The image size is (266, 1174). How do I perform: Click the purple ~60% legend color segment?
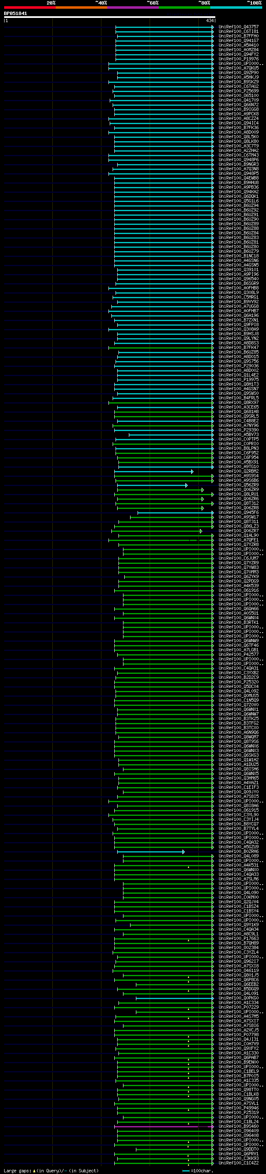[x=133, y=7]
